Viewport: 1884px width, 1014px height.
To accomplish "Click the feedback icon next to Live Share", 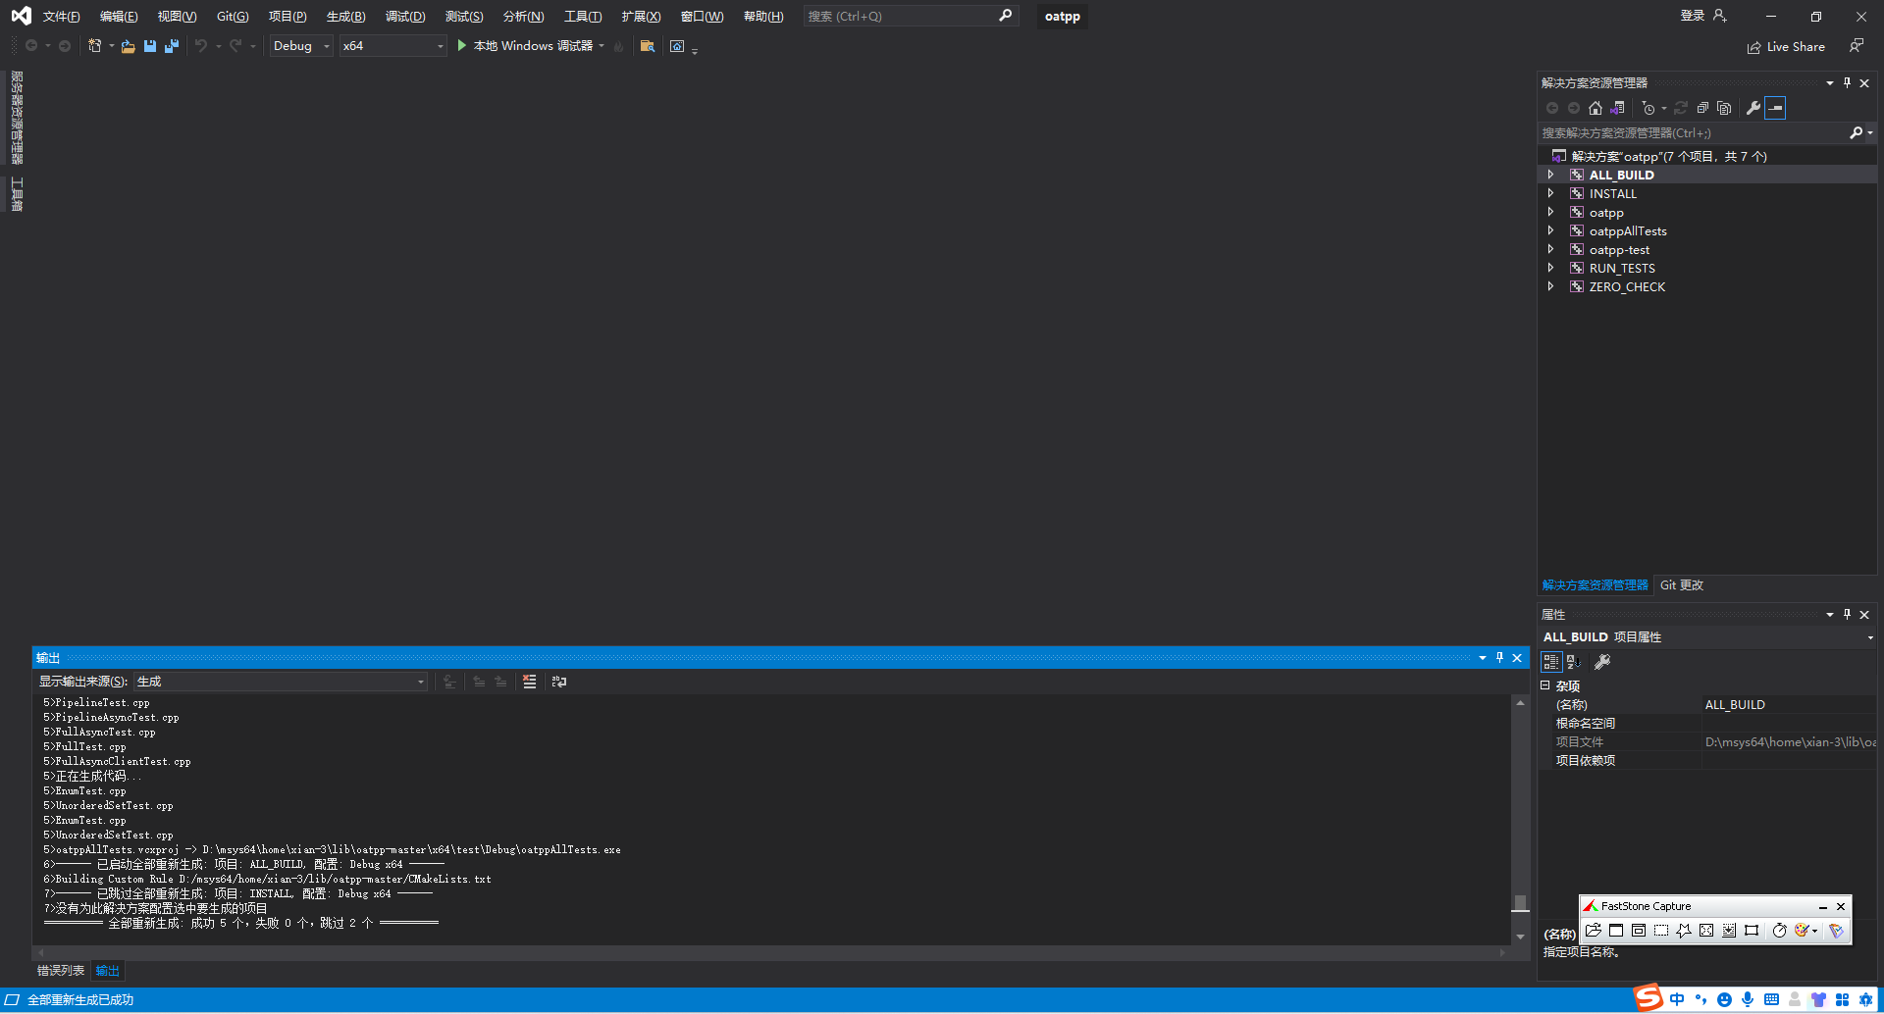I will [1857, 46].
